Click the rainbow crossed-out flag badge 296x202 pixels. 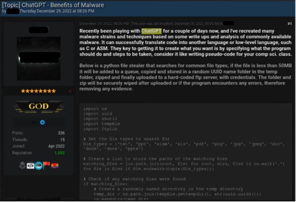tap(54, 166)
